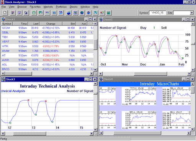Click the blue ship-shaped toolbar icon
This screenshot has width=196, height=141.
click(x=69, y=13)
